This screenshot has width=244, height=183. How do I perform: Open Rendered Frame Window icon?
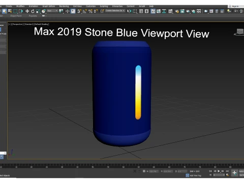click(182, 11)
